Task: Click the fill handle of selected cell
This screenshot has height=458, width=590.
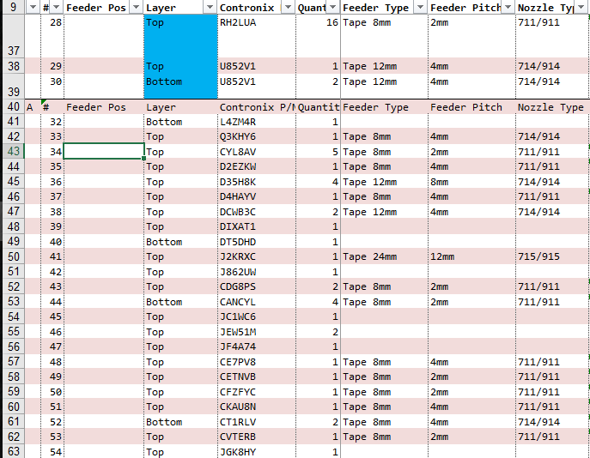Action: (143, 159)
